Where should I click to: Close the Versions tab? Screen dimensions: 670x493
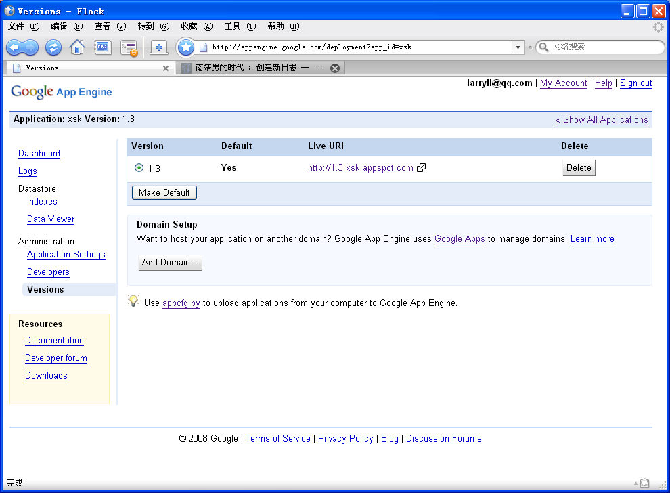tap(166, 68)
